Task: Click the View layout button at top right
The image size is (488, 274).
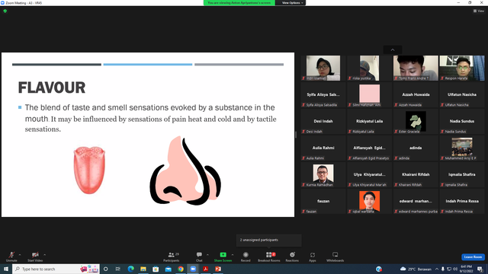Action: (479, 11)
